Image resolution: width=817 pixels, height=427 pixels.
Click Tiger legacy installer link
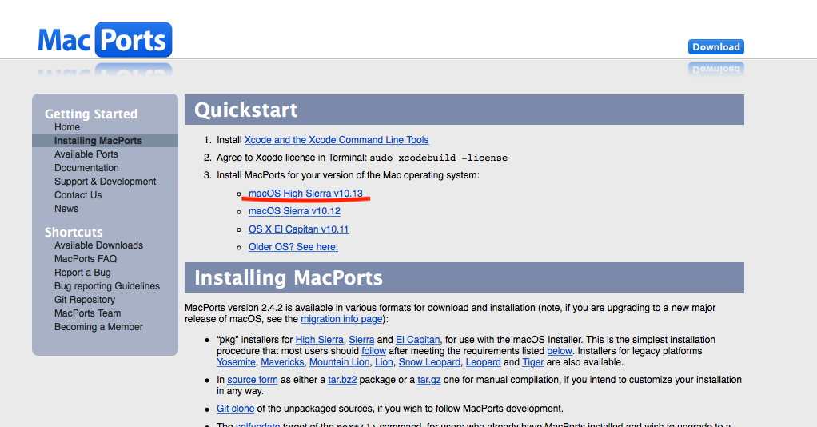coord(533,362)
